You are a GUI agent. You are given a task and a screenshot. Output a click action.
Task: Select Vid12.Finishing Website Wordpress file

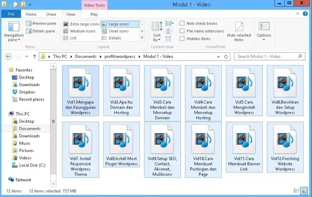tap(285, 147)
